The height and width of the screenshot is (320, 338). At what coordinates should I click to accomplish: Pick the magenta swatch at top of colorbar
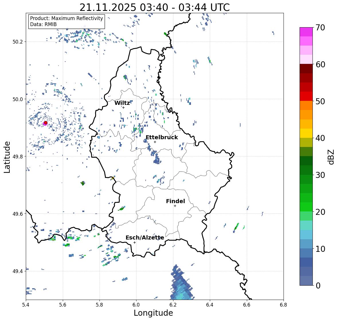point(306,32)
